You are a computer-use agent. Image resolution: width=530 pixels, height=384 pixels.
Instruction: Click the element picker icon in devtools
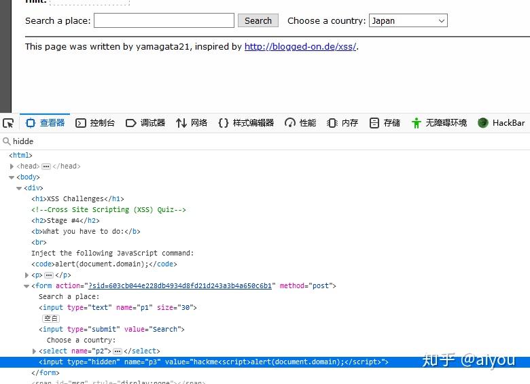[8, 123]
